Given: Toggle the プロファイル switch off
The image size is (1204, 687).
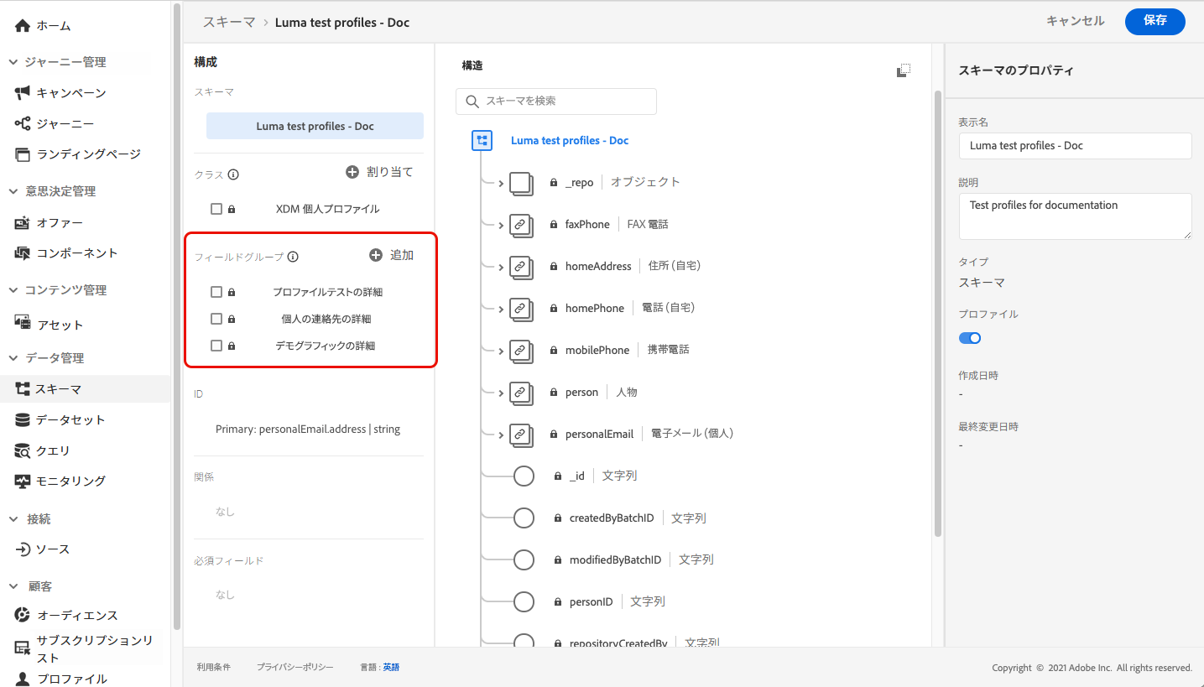Looking at the screenshot, I should point(970,338).
